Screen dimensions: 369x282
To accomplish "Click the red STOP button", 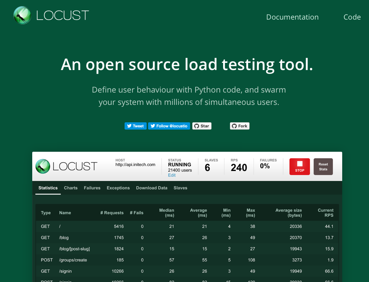I will pyautogui.click(x=299, y=167).
